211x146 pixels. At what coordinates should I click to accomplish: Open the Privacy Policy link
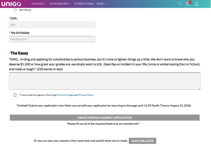coord(86,95)
